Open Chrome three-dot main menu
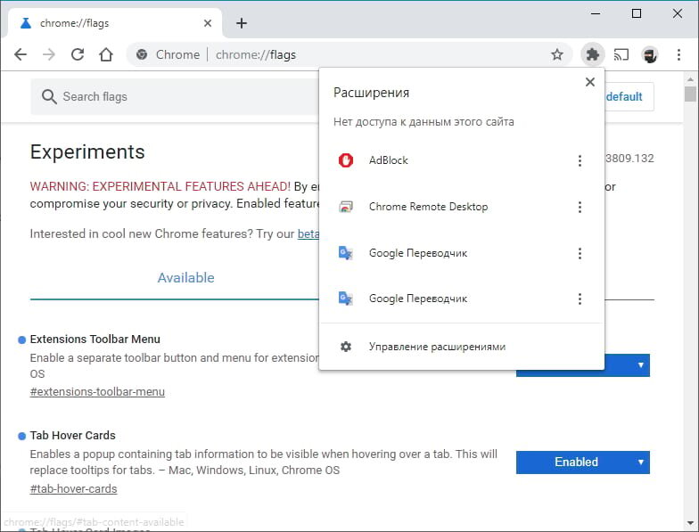Viewport: 699px width, 532px height. tap(678, 55)
